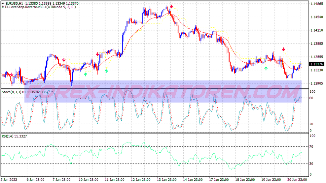326x183 pixels.
Task: Select the leftmost green buy arrow
Action: [86, 74]
